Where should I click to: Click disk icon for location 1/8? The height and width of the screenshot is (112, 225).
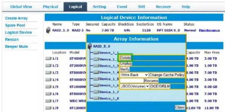coord(48,108)
